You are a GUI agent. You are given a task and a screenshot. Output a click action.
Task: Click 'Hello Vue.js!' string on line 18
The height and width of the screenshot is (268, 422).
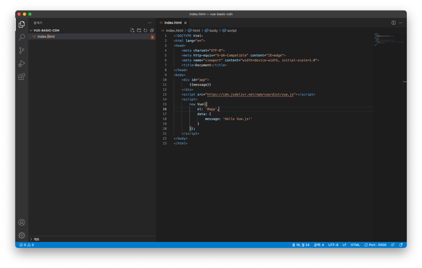(x=237, y=119)
